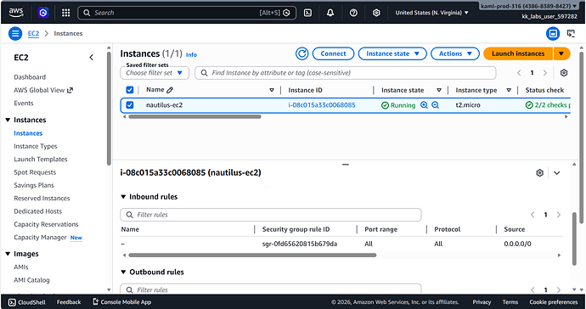Open details panel settings gear
586x309 pixels.
pos(539,173)
